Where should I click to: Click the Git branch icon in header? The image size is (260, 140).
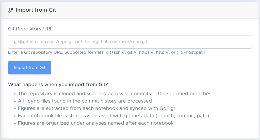(x=10, y=10)
